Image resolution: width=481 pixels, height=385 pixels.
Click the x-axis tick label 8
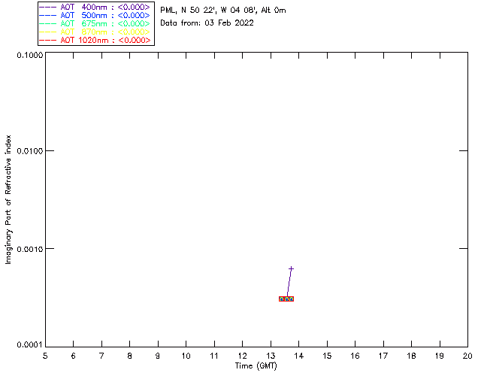click(130, 356)
